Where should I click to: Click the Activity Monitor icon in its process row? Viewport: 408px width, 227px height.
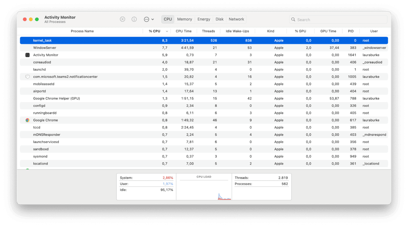tap(27, 55)
